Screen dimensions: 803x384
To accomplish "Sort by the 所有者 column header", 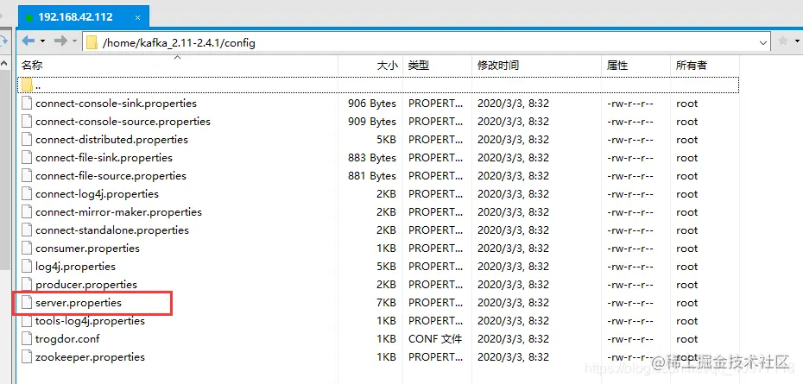I will click(705, 65).
